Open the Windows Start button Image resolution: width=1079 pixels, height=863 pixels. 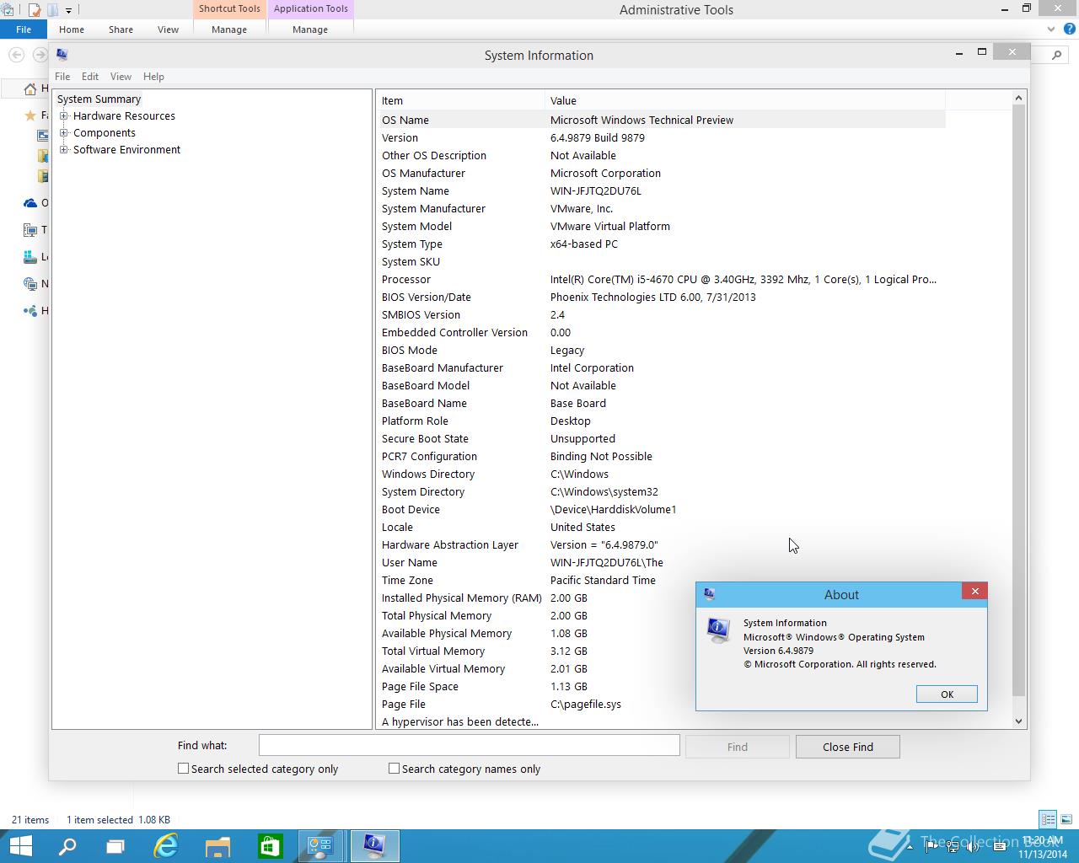click(20, 846)
